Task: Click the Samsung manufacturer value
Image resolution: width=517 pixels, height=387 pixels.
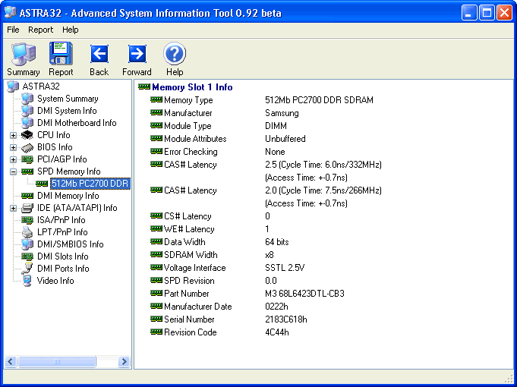Action: [x=282, y=113]
